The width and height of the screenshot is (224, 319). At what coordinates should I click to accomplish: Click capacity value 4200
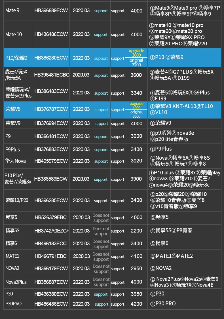click(x=136, y=304)
